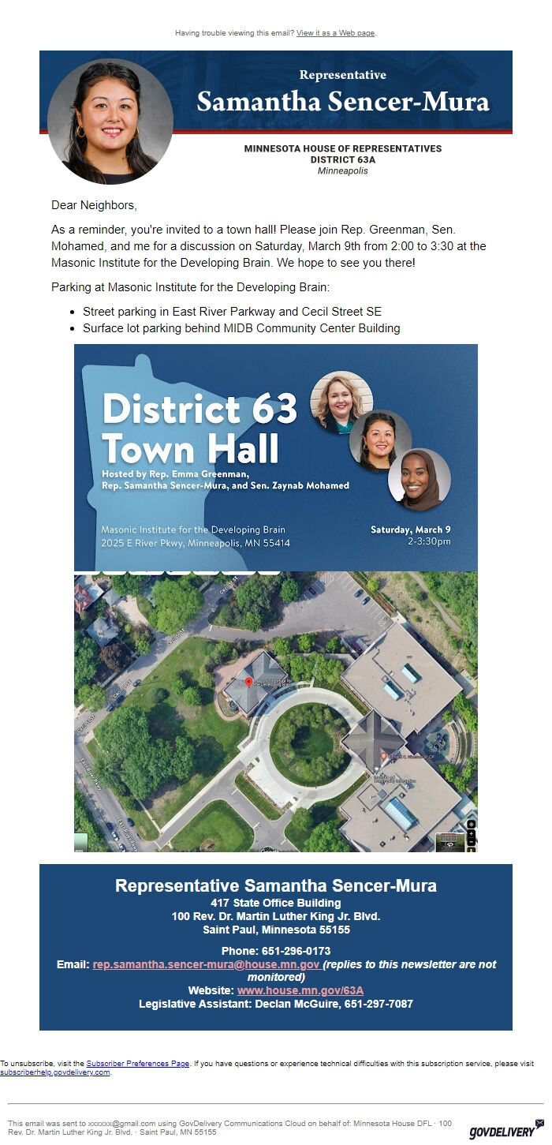
Task: Click the District 63 Town Hall banner image
Action: point(276,458)
